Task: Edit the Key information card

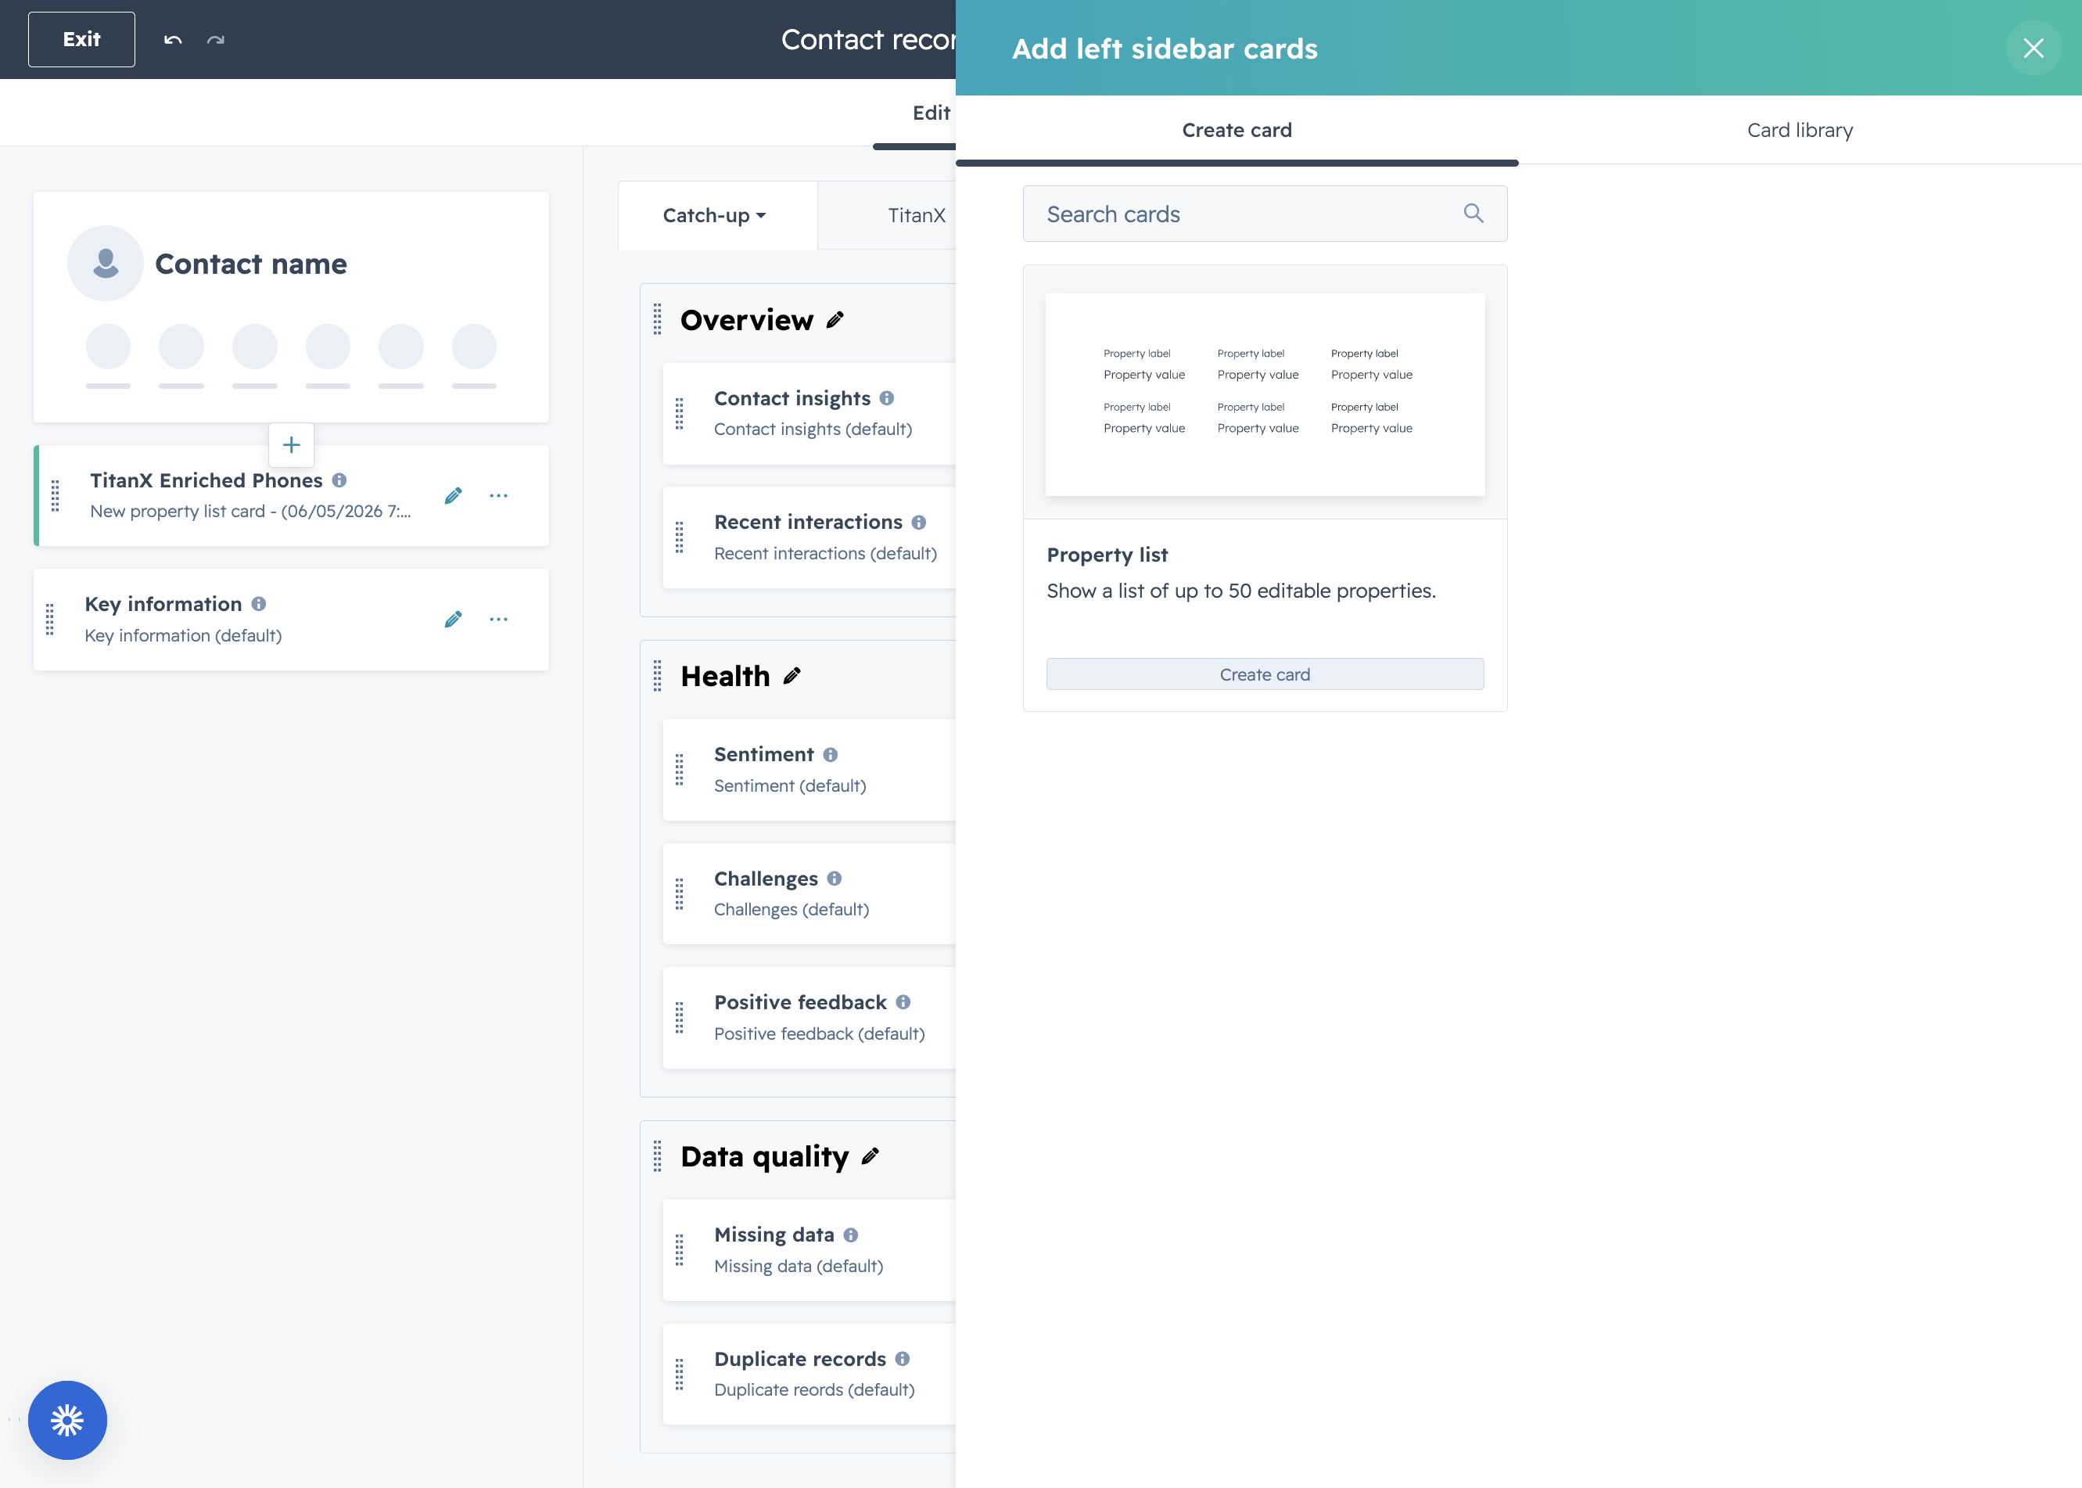Action: click(x=453, y=620)
